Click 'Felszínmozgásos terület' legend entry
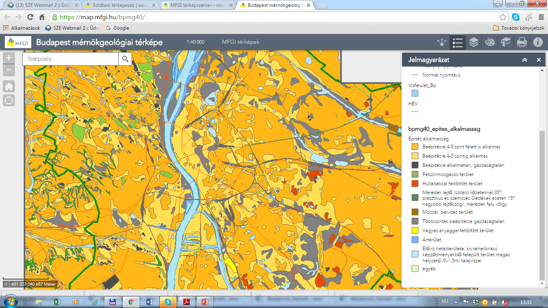This screenshot has height=308, width=548. pyautogui.click(x=448, y=174)
